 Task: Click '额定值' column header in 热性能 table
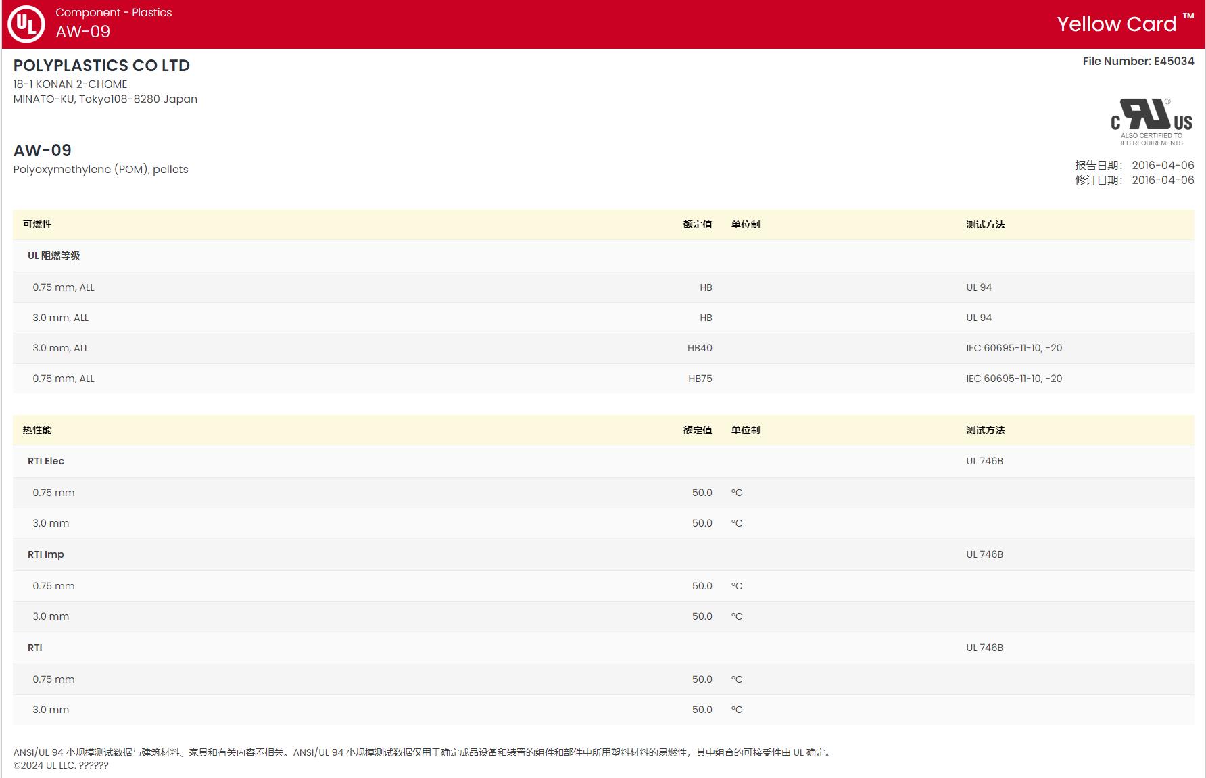point(698,430)
